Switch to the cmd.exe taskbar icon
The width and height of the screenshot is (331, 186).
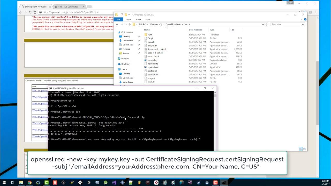pyautogui.click(x=224, y=183)
